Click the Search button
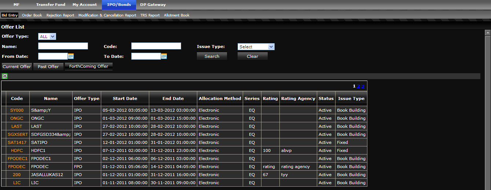 pyautogui.click(x=212, y=56)
